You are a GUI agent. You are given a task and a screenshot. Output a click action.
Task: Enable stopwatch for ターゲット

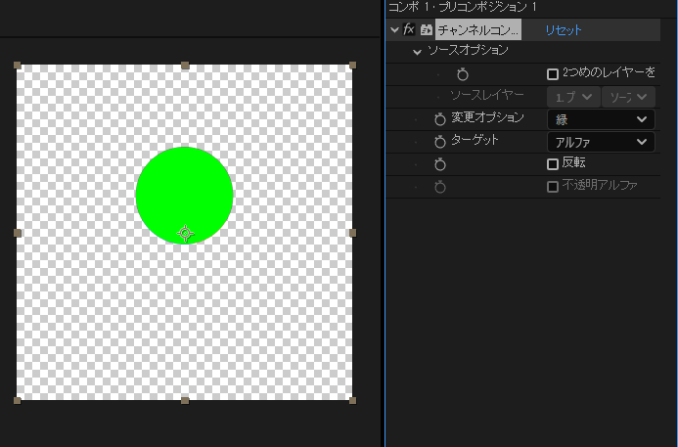coord(440,142)
